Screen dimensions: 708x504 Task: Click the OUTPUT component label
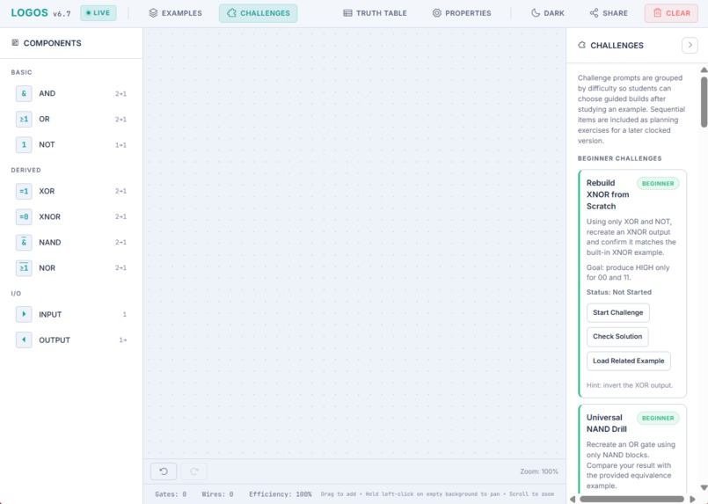(55, 340)
